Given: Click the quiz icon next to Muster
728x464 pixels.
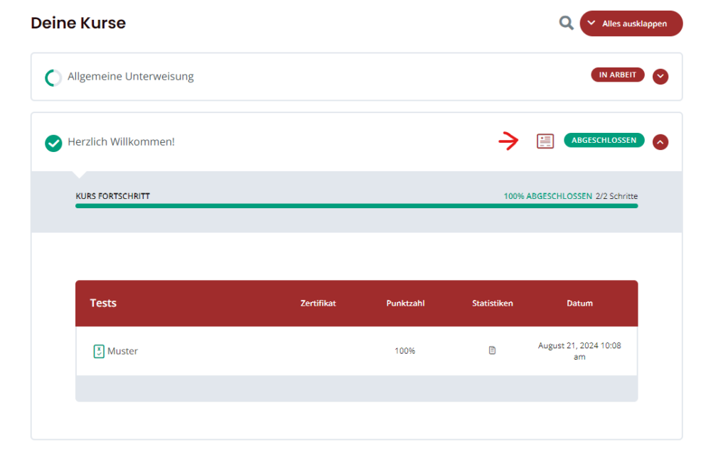Looking at the screenshot, I should [x=99, y=351].
